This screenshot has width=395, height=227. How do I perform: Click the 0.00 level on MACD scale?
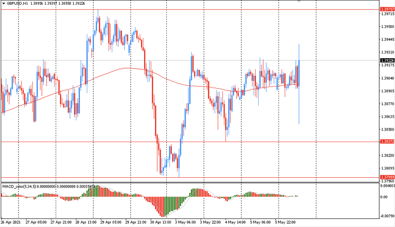[x=385, y=197]
